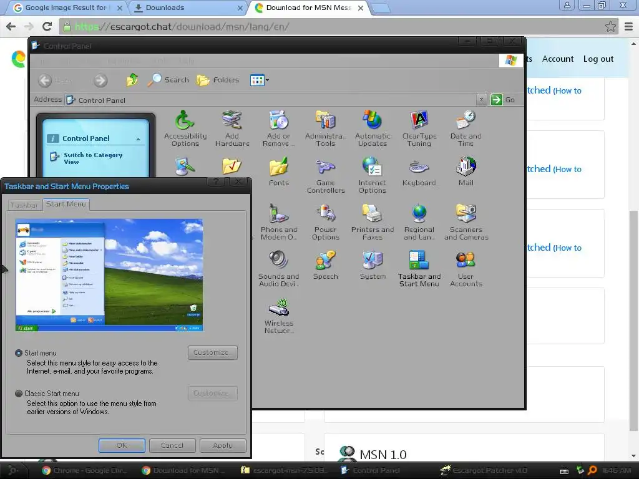Open Add Hardware wizard icon
This screenshot has width=639, height=479.
[232, 128]
